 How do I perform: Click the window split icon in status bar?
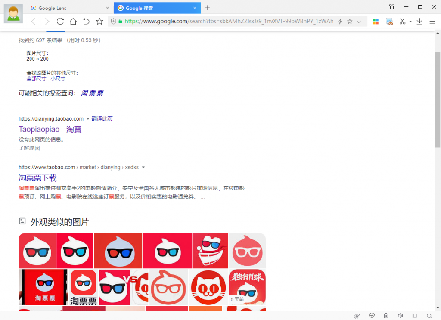click(415, 316)
